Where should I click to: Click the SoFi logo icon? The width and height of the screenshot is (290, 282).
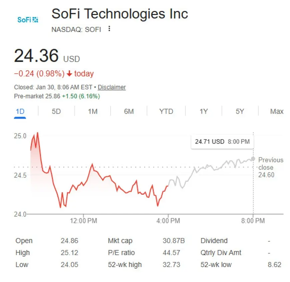28,20
